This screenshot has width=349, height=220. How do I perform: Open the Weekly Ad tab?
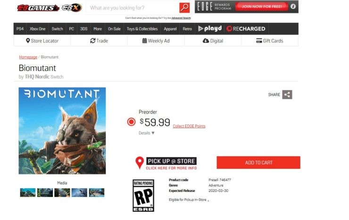156,41
